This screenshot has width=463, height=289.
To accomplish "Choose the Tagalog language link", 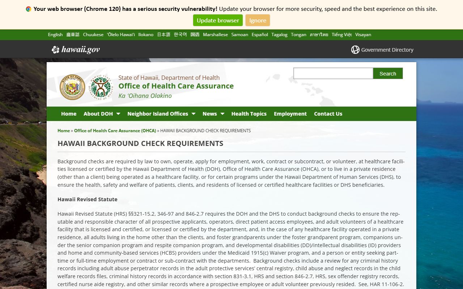I will [x=279, y=35].
